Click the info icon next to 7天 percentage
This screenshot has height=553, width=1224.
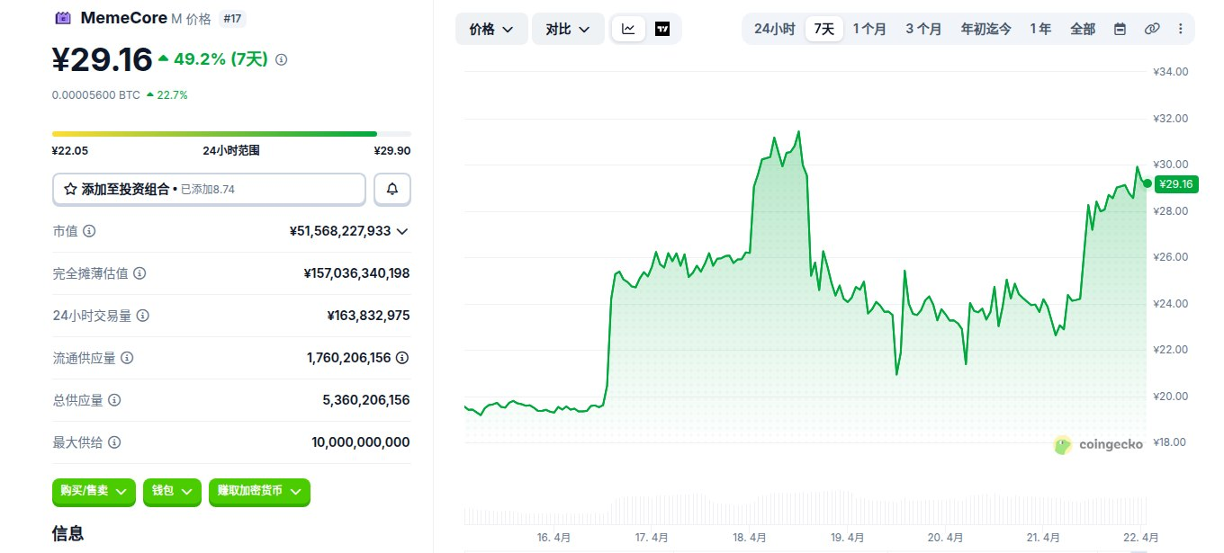(281, 59)
